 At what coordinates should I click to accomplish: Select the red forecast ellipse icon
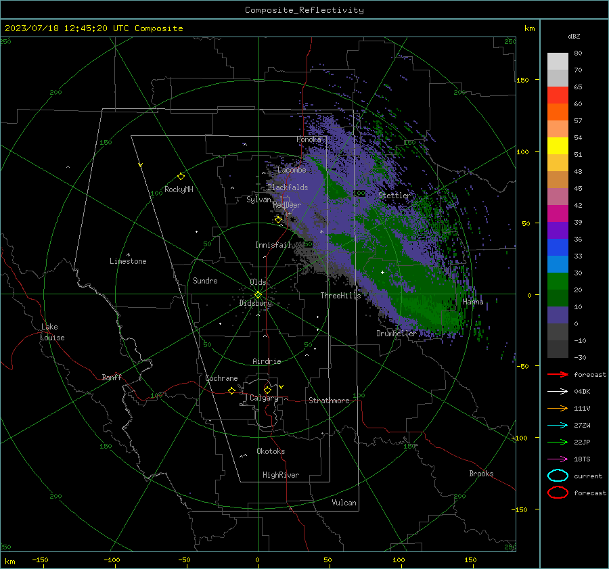pyautogui.click(x=558, y=493)
